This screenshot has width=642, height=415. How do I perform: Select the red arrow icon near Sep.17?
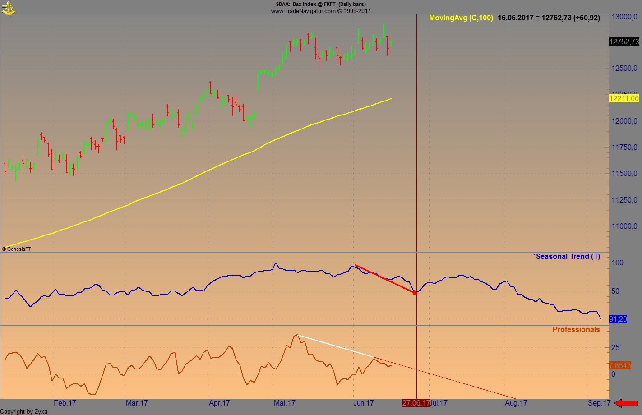click(x=627, y=403)
